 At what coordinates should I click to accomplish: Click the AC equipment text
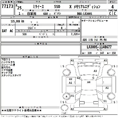12,31
